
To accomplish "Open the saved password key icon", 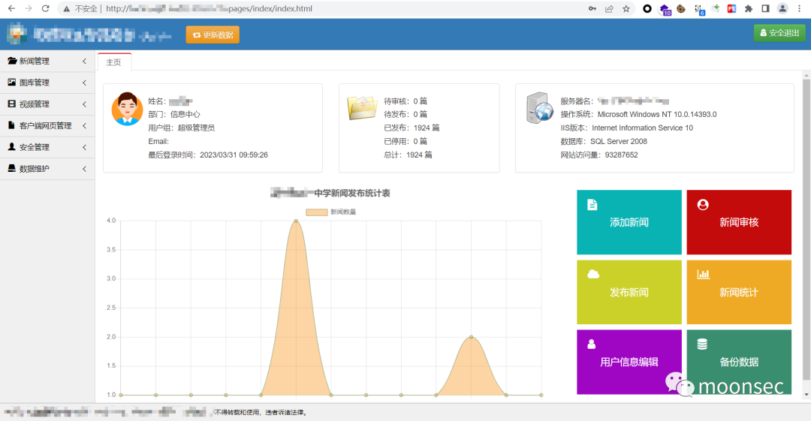I will [592, 9].
